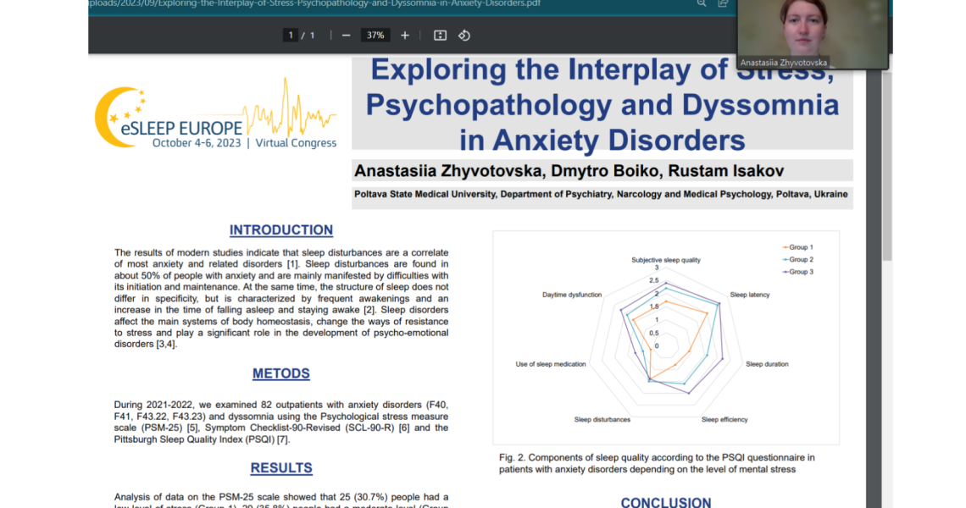Click the Fig. 2 caption text
966x508 pixels.
pos(657,464)
